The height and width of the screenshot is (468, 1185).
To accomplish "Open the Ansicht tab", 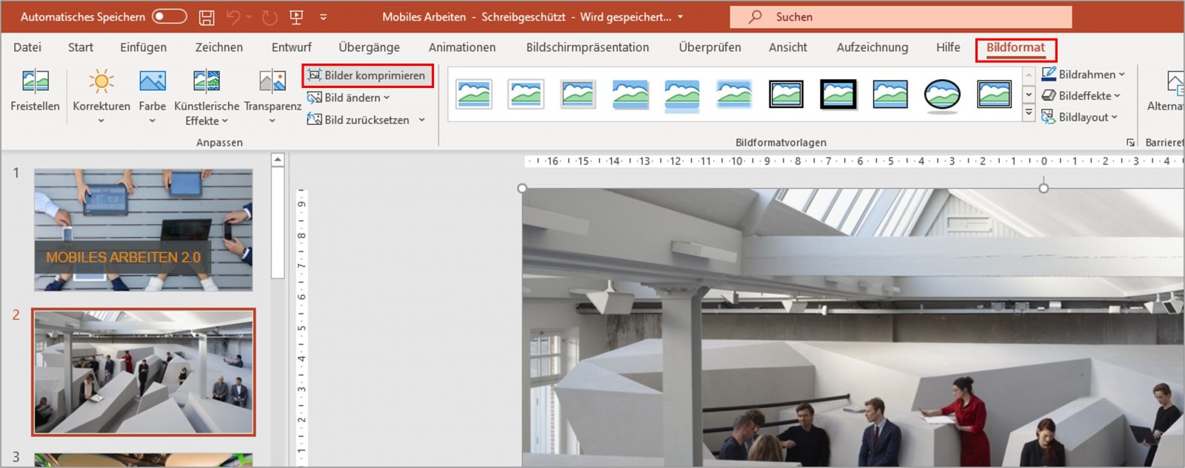I will (x=787, y=47).
